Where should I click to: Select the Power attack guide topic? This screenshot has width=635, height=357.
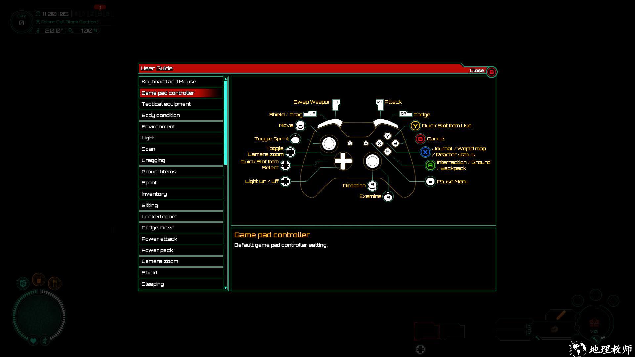click(x=181, y=239)
